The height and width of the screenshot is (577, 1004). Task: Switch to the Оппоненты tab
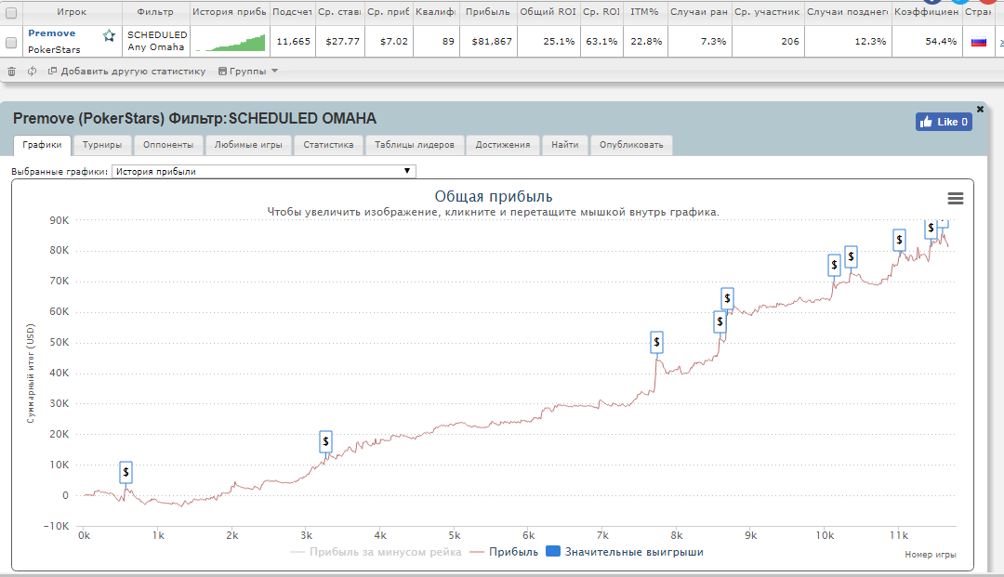[168, 145]
